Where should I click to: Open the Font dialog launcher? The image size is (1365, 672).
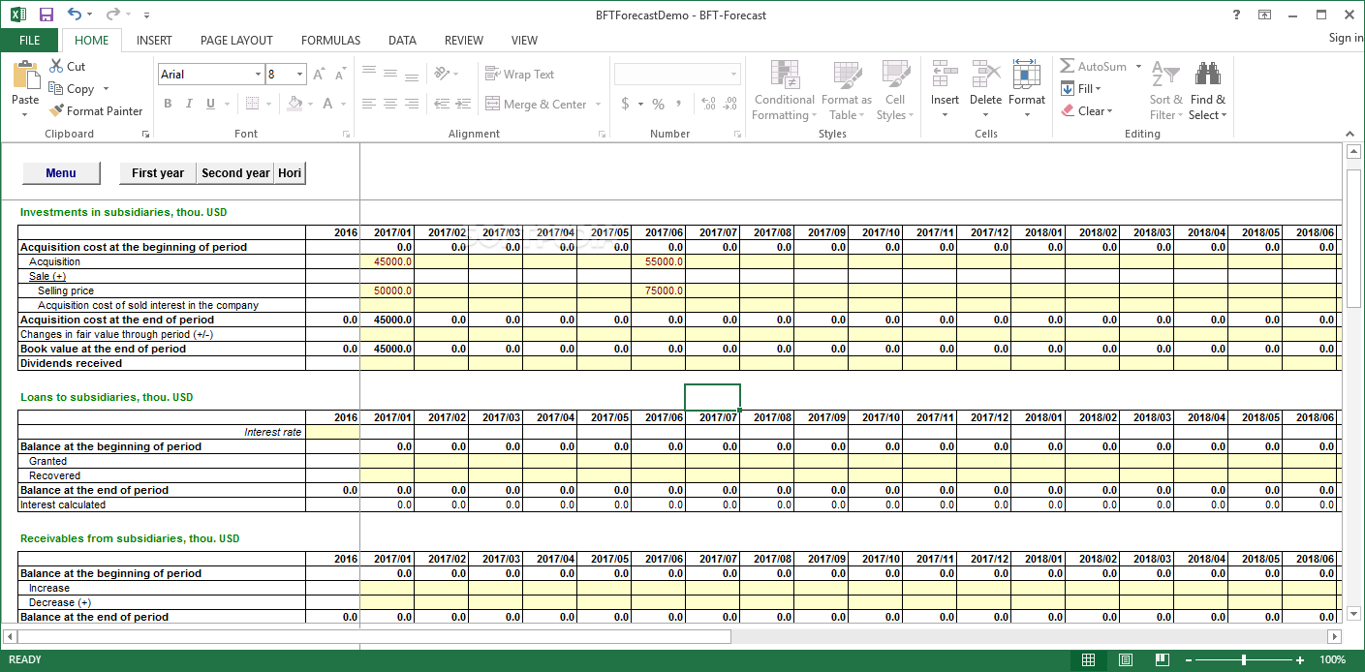pos(347,135)
